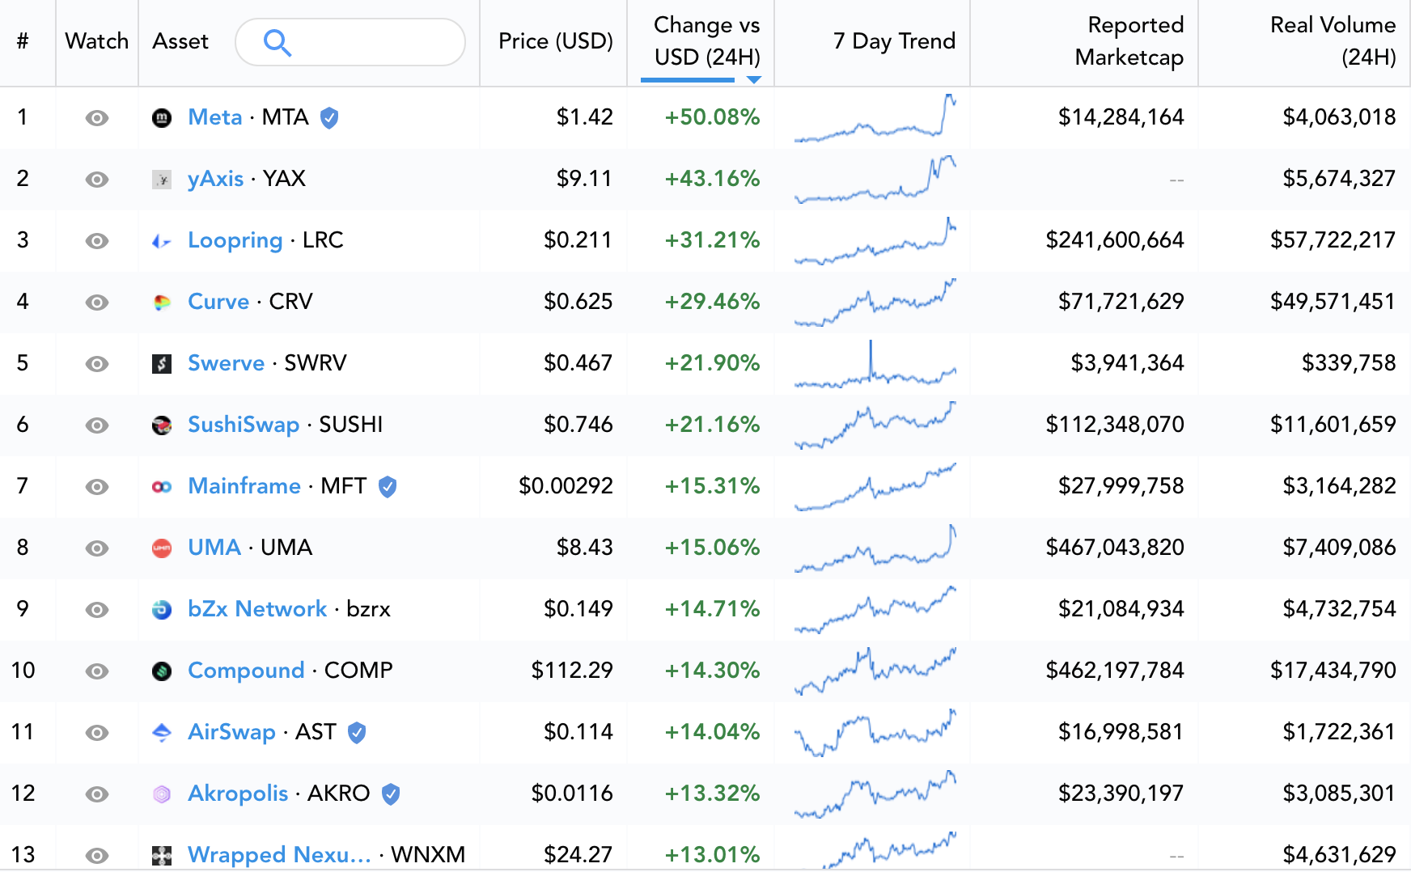Screen dimensions: 1411x872
Task: Sort by Reported Marketcap column header
Action: point(1129,41)
